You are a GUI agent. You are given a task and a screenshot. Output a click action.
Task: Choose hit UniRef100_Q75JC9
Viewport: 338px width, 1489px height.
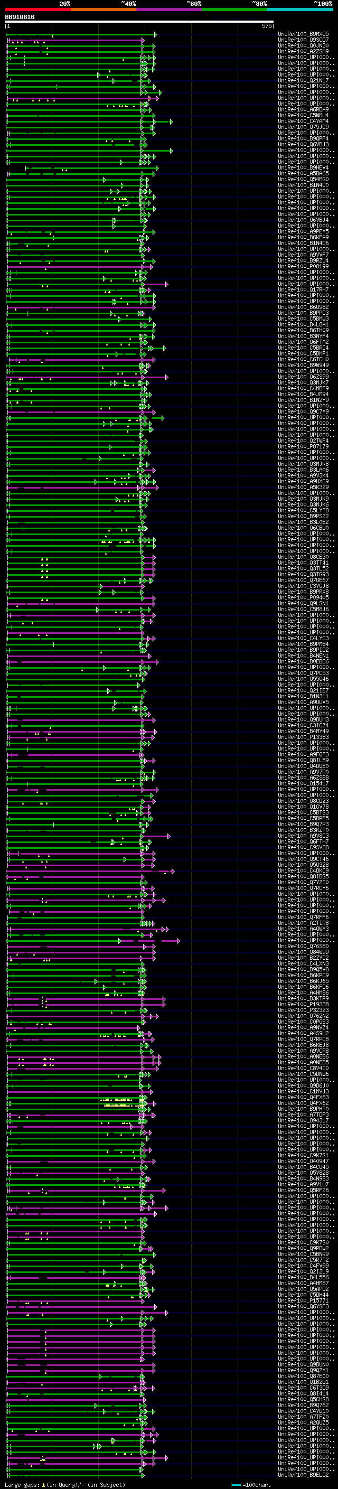pyautogui.click(x=303, y=127)
